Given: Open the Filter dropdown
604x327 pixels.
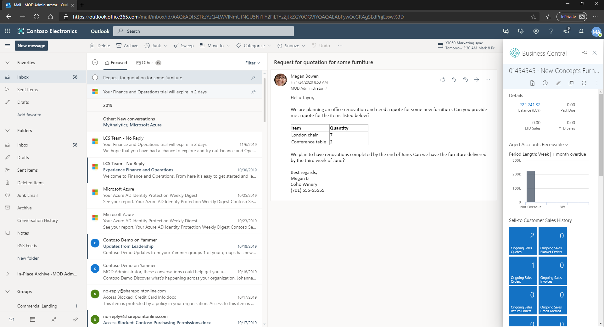Looking at the screenshot, I should [x=253, y=63].
